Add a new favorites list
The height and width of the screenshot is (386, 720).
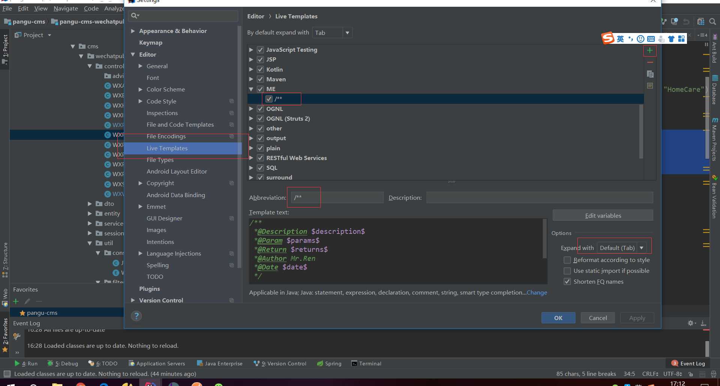16,301
